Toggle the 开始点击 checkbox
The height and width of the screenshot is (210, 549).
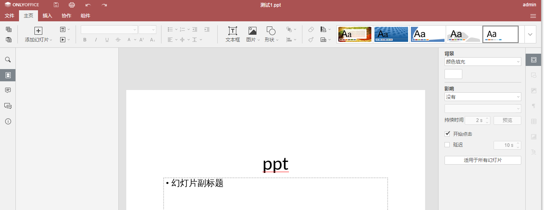[447, 134]
